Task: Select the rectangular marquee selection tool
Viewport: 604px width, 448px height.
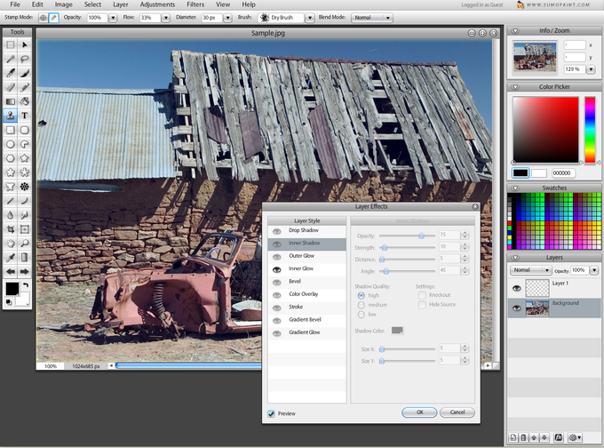Action: 11,44
